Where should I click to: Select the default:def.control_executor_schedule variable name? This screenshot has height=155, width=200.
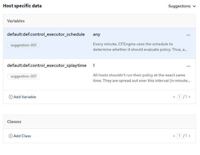[x=46, y=34]
